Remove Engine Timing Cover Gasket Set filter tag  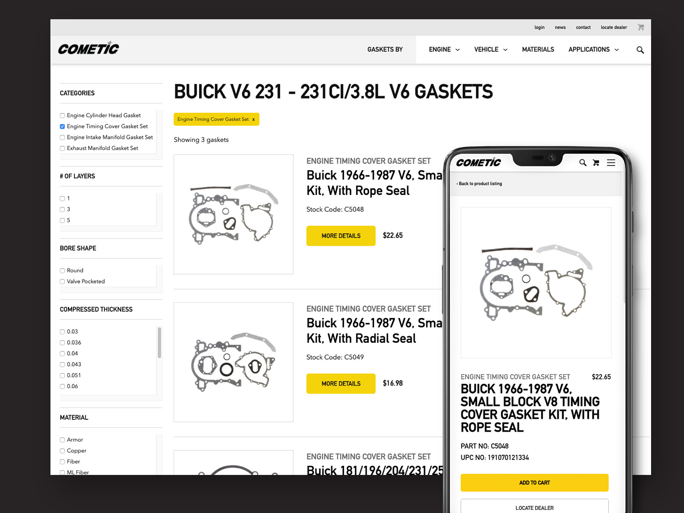254,120
